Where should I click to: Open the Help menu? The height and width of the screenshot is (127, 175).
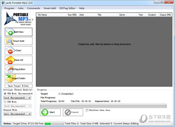(82, 8)
